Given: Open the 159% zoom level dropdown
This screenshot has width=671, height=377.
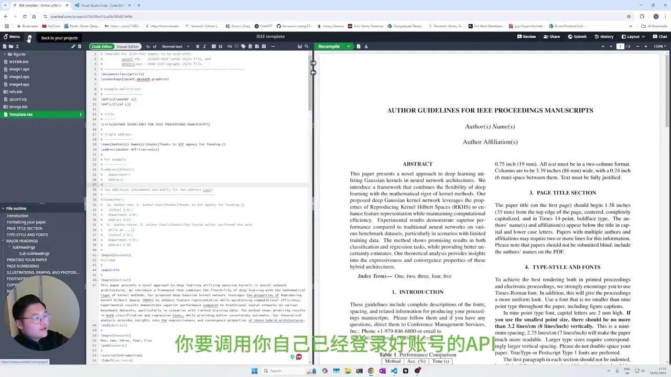Looking at the screenshot, I should [x=660, y=47].
